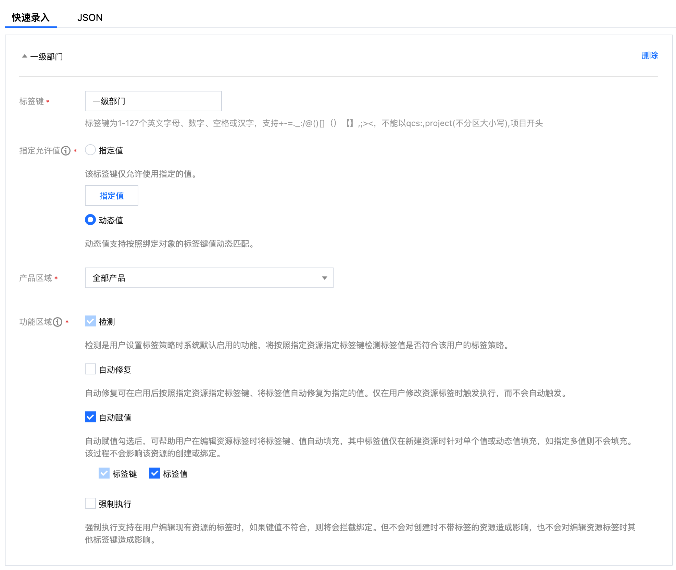This screenshot has width=676, height=570.
Task: Enable the 强制执行 checkbox
Action: [90, 504]
